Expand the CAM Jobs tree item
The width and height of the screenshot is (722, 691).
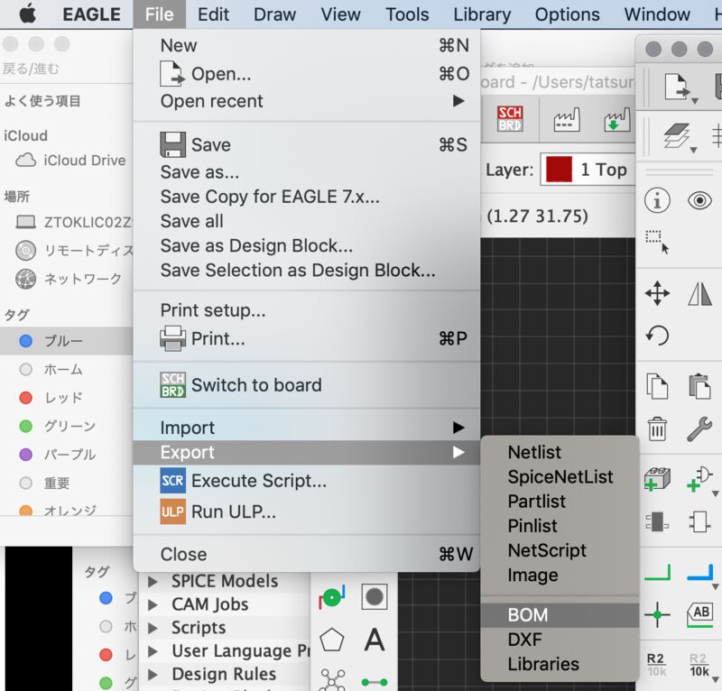click(153, 604)
